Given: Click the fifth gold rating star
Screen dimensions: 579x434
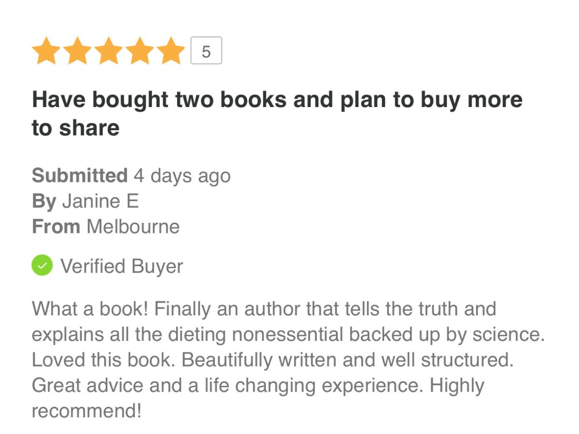Looking at the screenshot, I should point(171,52).
